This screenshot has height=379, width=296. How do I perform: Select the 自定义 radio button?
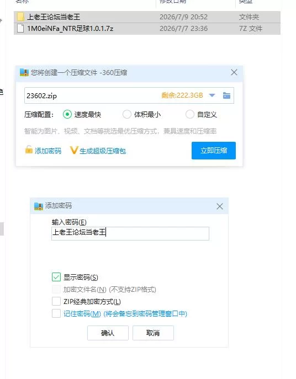pos(190,114)
